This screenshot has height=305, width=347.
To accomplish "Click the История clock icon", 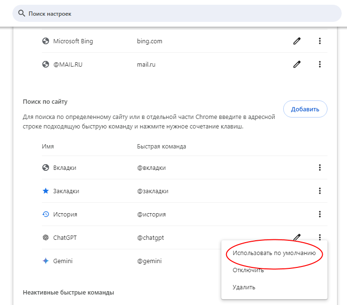I will 46,214.
